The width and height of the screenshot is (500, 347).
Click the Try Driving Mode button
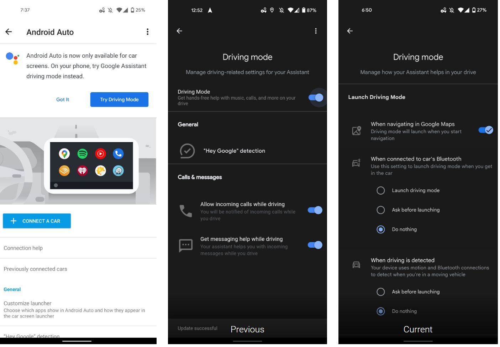coord(119,100)
